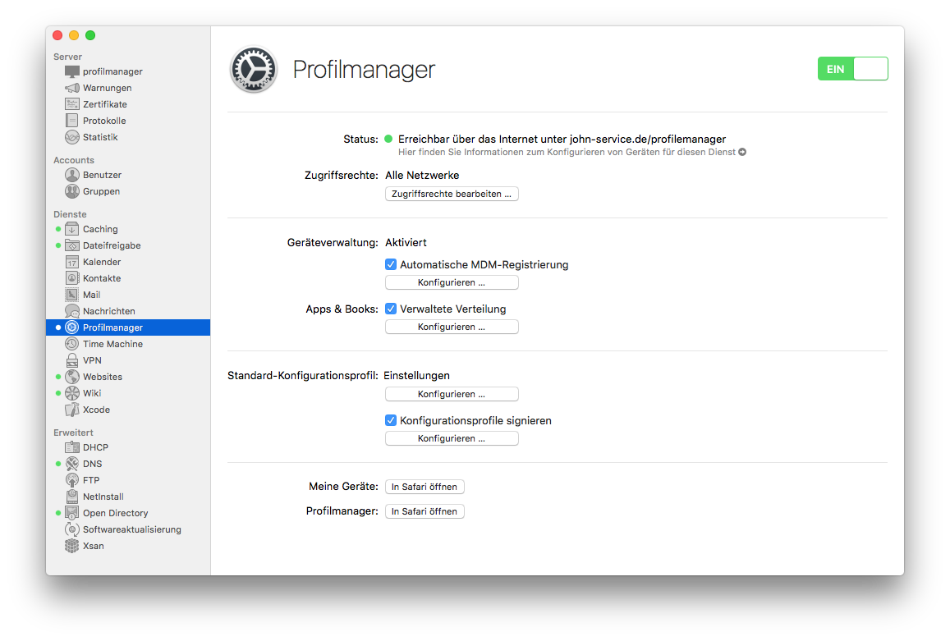Click the Server section header
Image resolution: width=950 pixels, height=641 pixels.
tap(67, 57)
